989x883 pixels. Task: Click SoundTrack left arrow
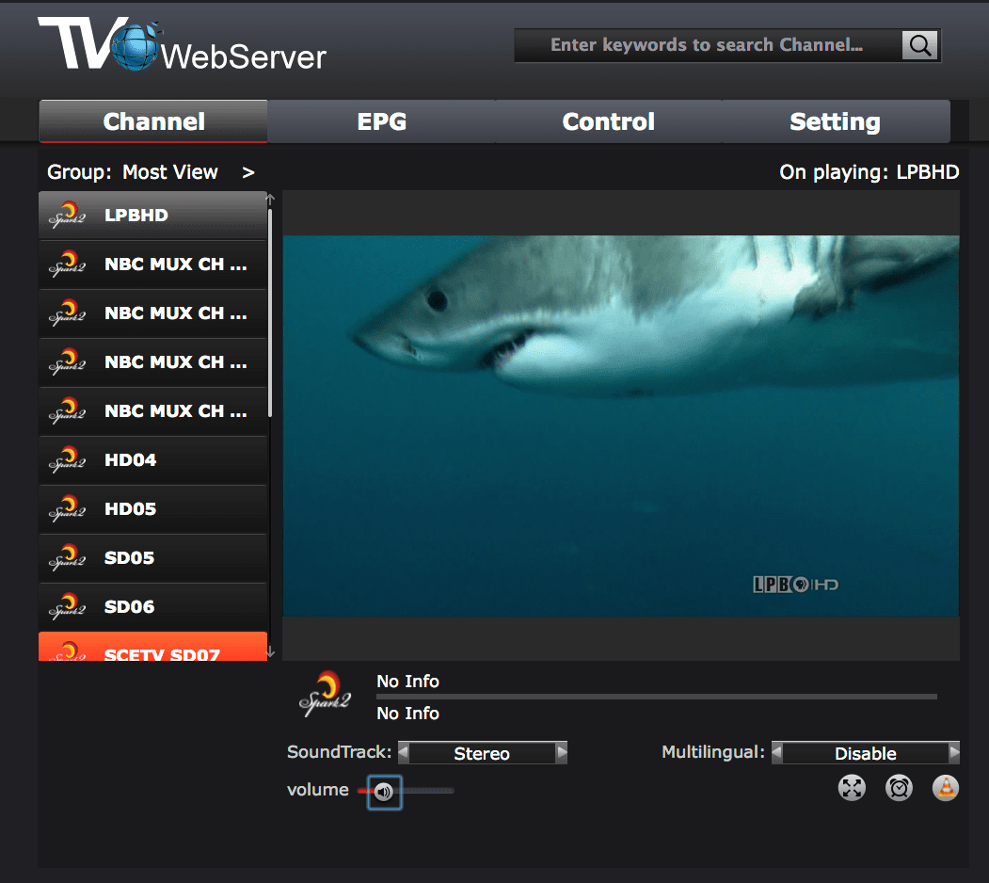pos(404,753)
